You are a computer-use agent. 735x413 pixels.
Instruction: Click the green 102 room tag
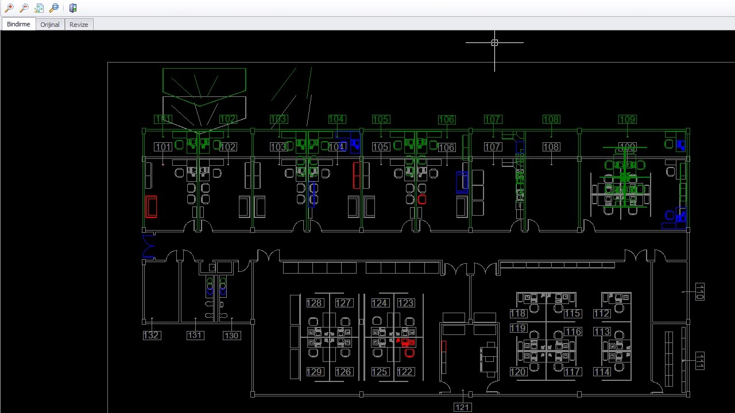228,119
